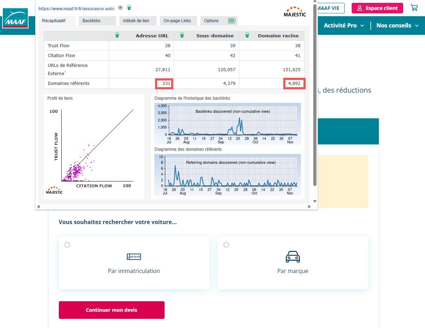Open the maaf.fr assurance-auto URL link
The height and width of the screenshot is (328, 425).
[x=76, y=8]
